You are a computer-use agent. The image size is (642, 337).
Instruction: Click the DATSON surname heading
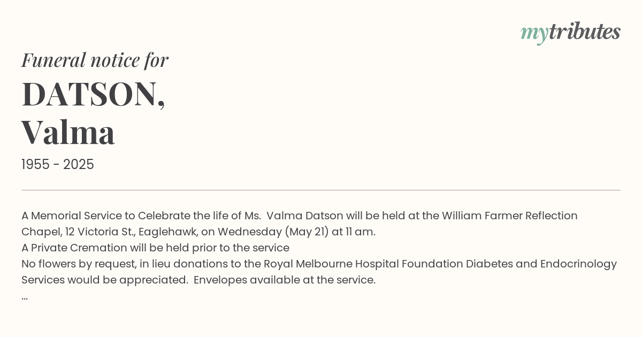(94, 94)
